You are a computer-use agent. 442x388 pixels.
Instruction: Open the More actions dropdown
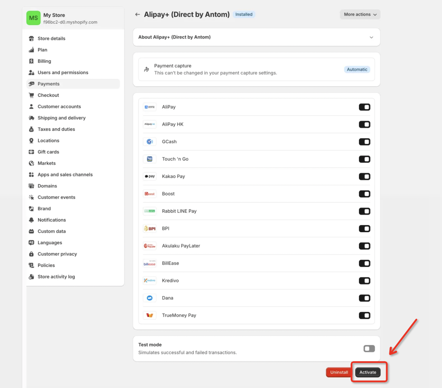click(x=360, y=14)
